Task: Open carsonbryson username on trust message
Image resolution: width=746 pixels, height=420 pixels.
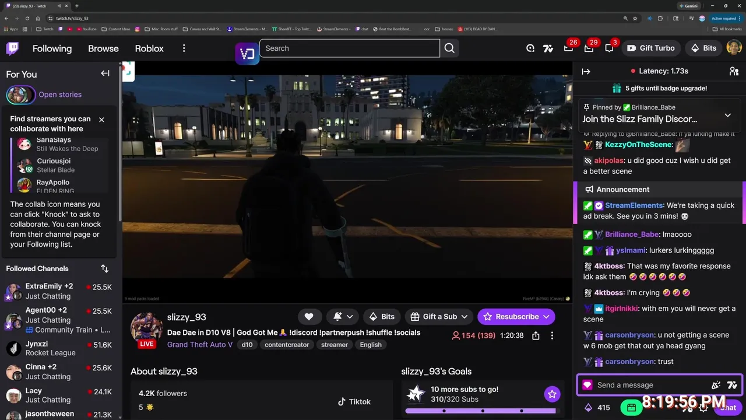Action: pyautogui.click(x=629, y=362)
